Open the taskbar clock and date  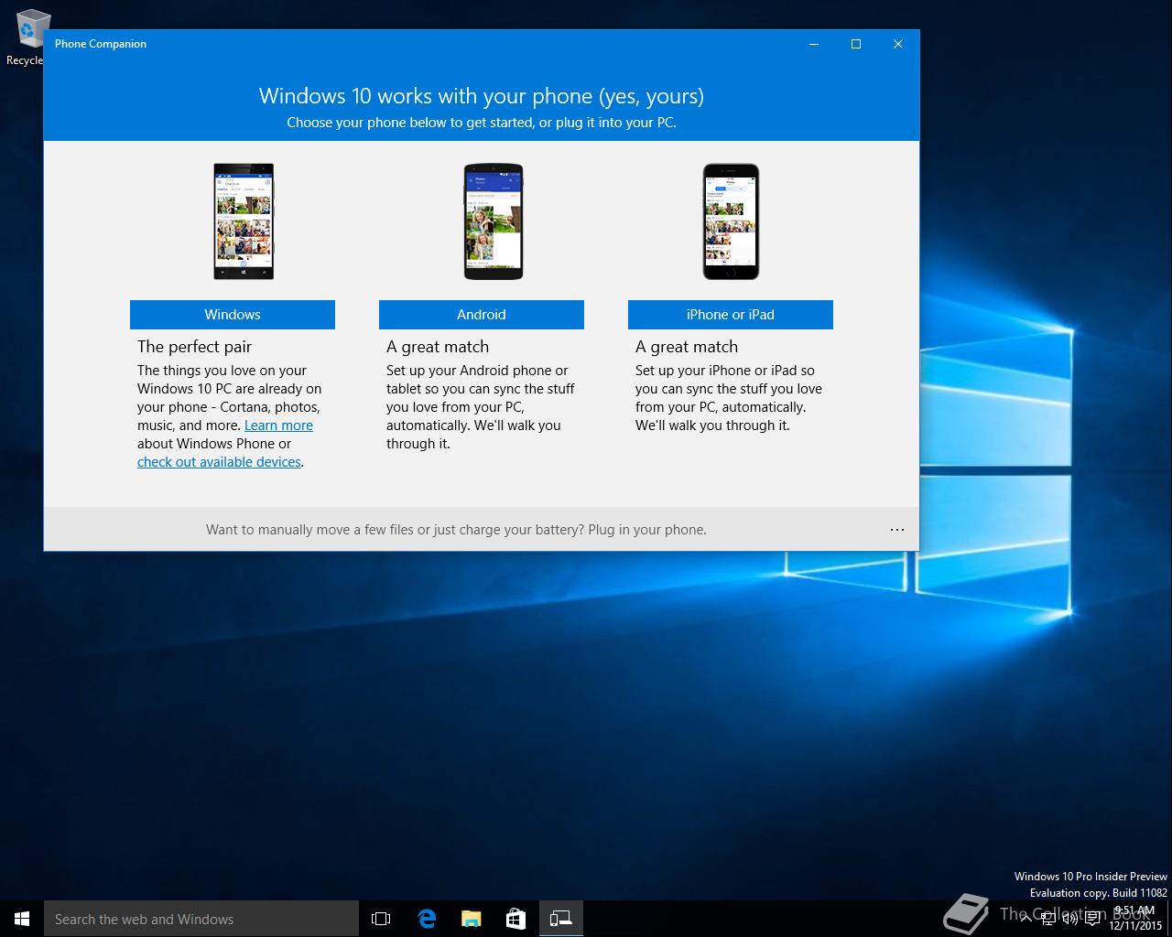(1134, 918)
